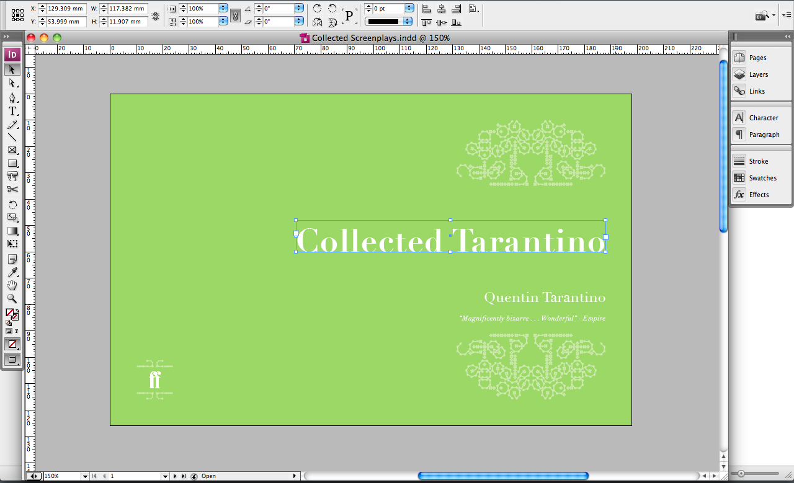Select the Line tool
The width and height of the screenshot is (794, 483).
click(12, 137)
